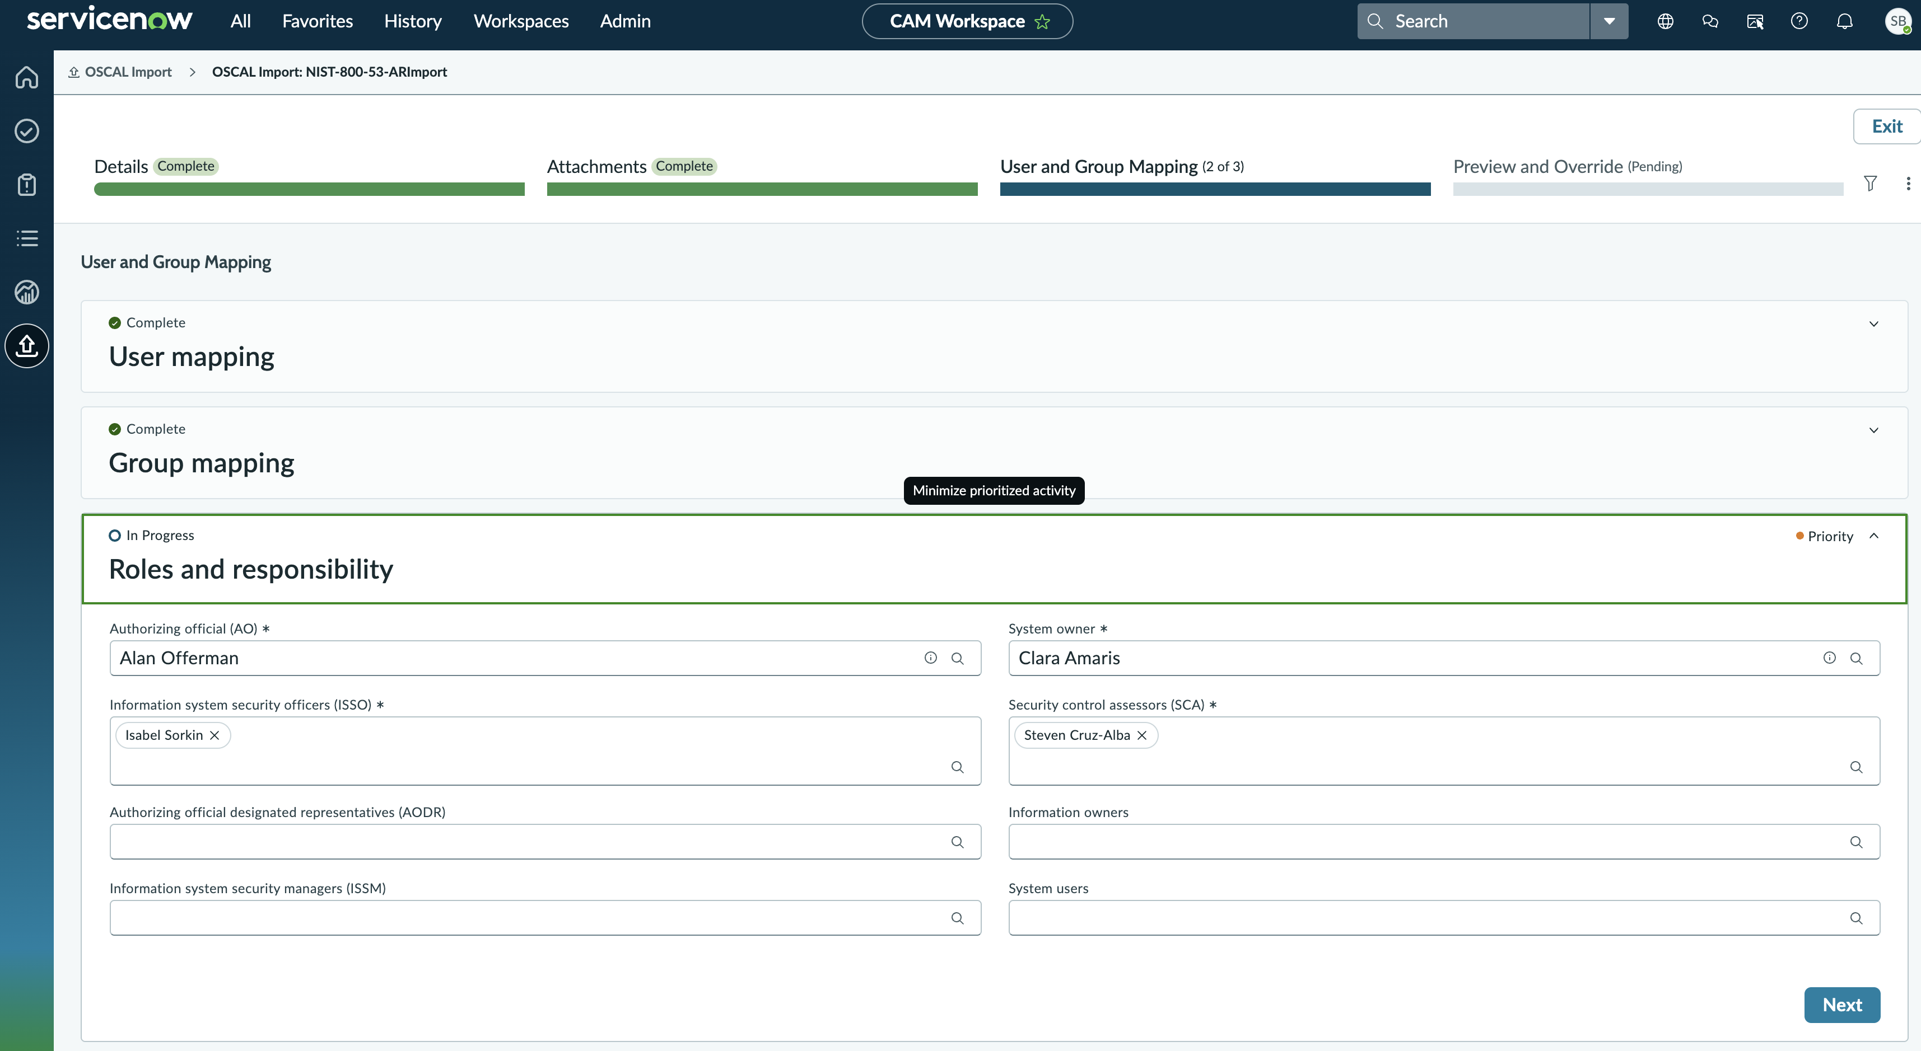Open the Home icon in sidebar
This screenshot has height=1051, width=1921.
(x=27, y=77)
